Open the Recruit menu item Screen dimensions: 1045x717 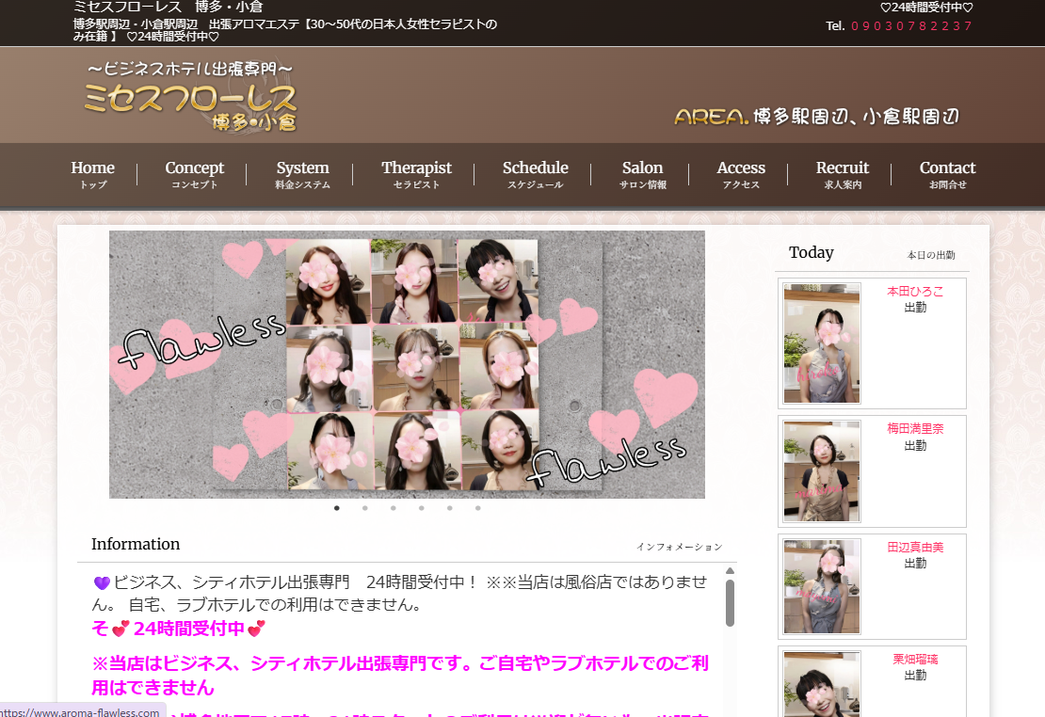[x=843, y=175]
